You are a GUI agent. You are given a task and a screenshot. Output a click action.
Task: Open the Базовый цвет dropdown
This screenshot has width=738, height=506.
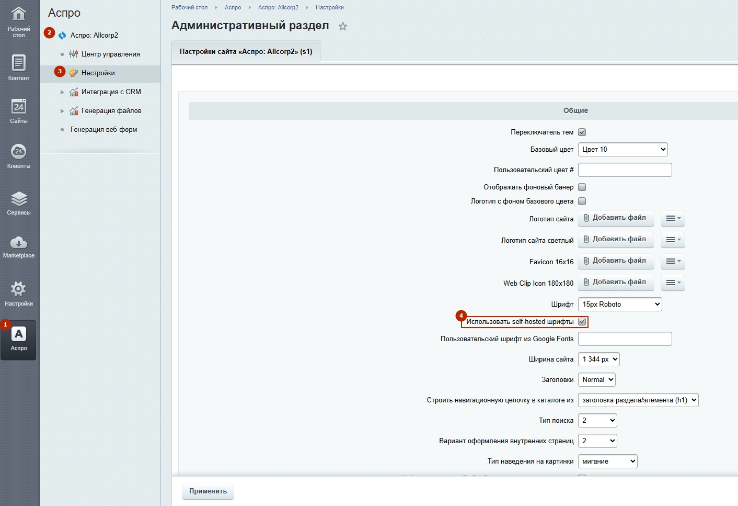pyautogui.click(x=622, y=150)
